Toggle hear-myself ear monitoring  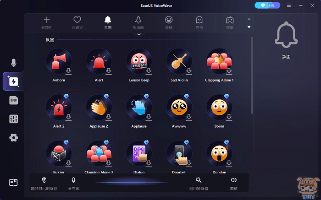click(44, 184)
